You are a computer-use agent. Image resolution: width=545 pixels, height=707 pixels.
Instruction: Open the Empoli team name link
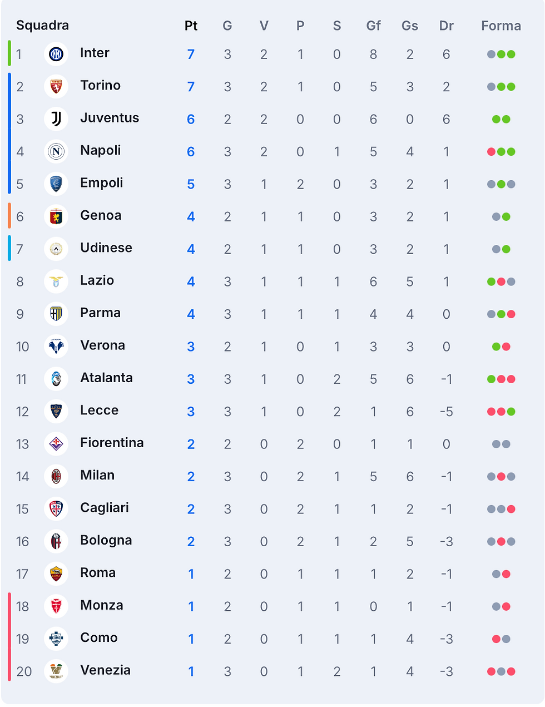pos(102,183)
